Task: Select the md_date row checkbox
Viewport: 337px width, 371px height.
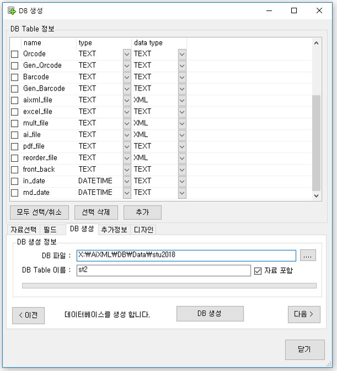Action: pos(15,193)
